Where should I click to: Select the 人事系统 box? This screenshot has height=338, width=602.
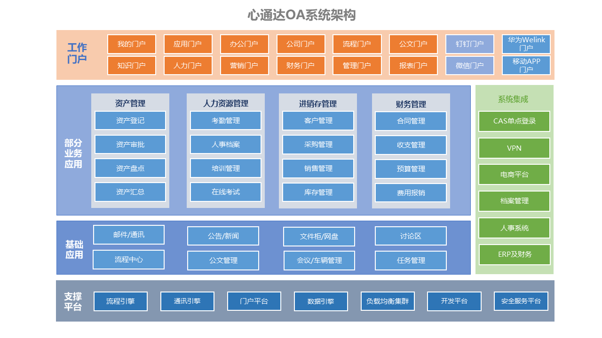pos(515,228)
